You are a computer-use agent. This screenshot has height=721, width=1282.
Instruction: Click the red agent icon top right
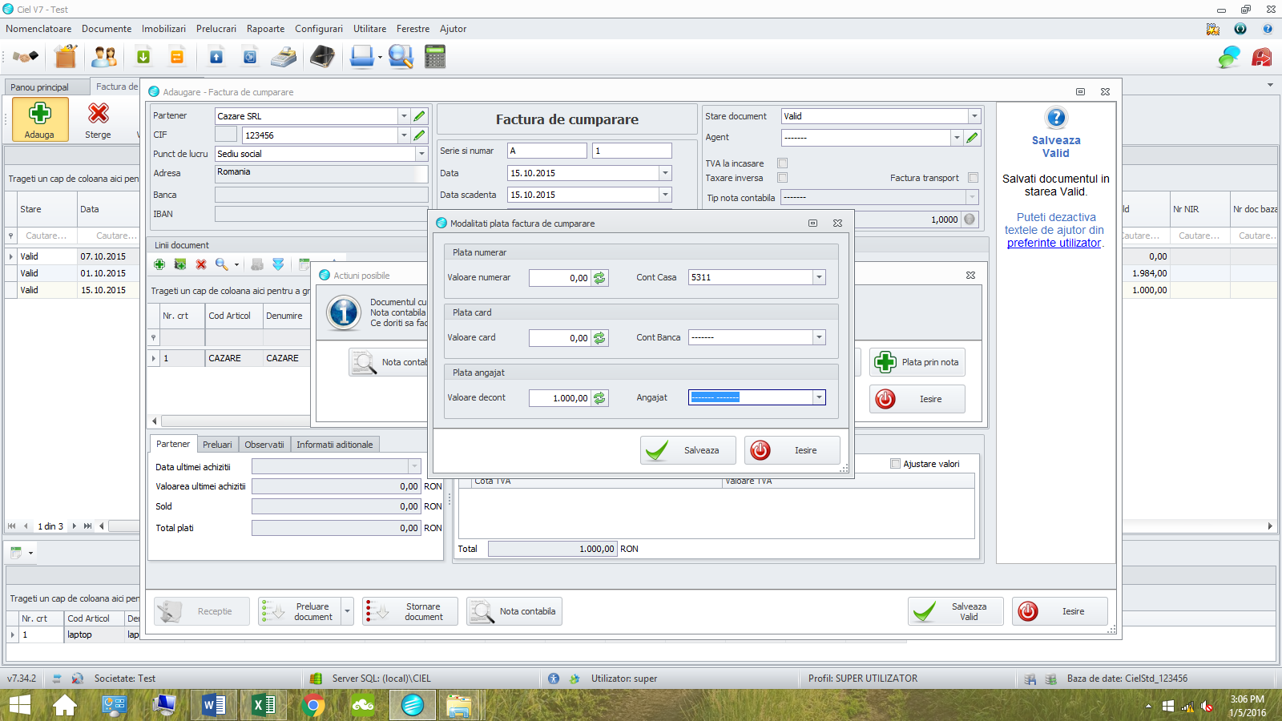pyautogui.click(x=1262, y=57)
